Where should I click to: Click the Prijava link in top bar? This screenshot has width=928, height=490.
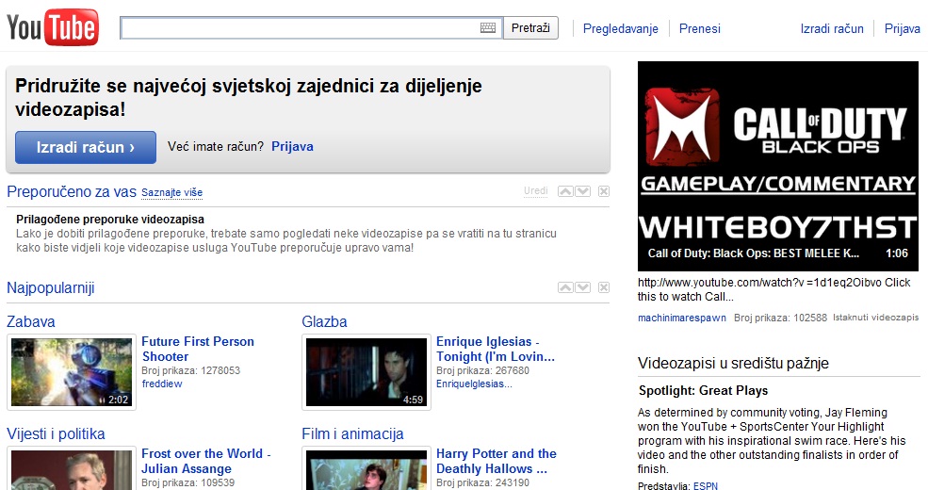[x=902, y=28]
